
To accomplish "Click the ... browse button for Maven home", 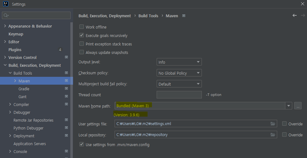I will click(298, 106).
